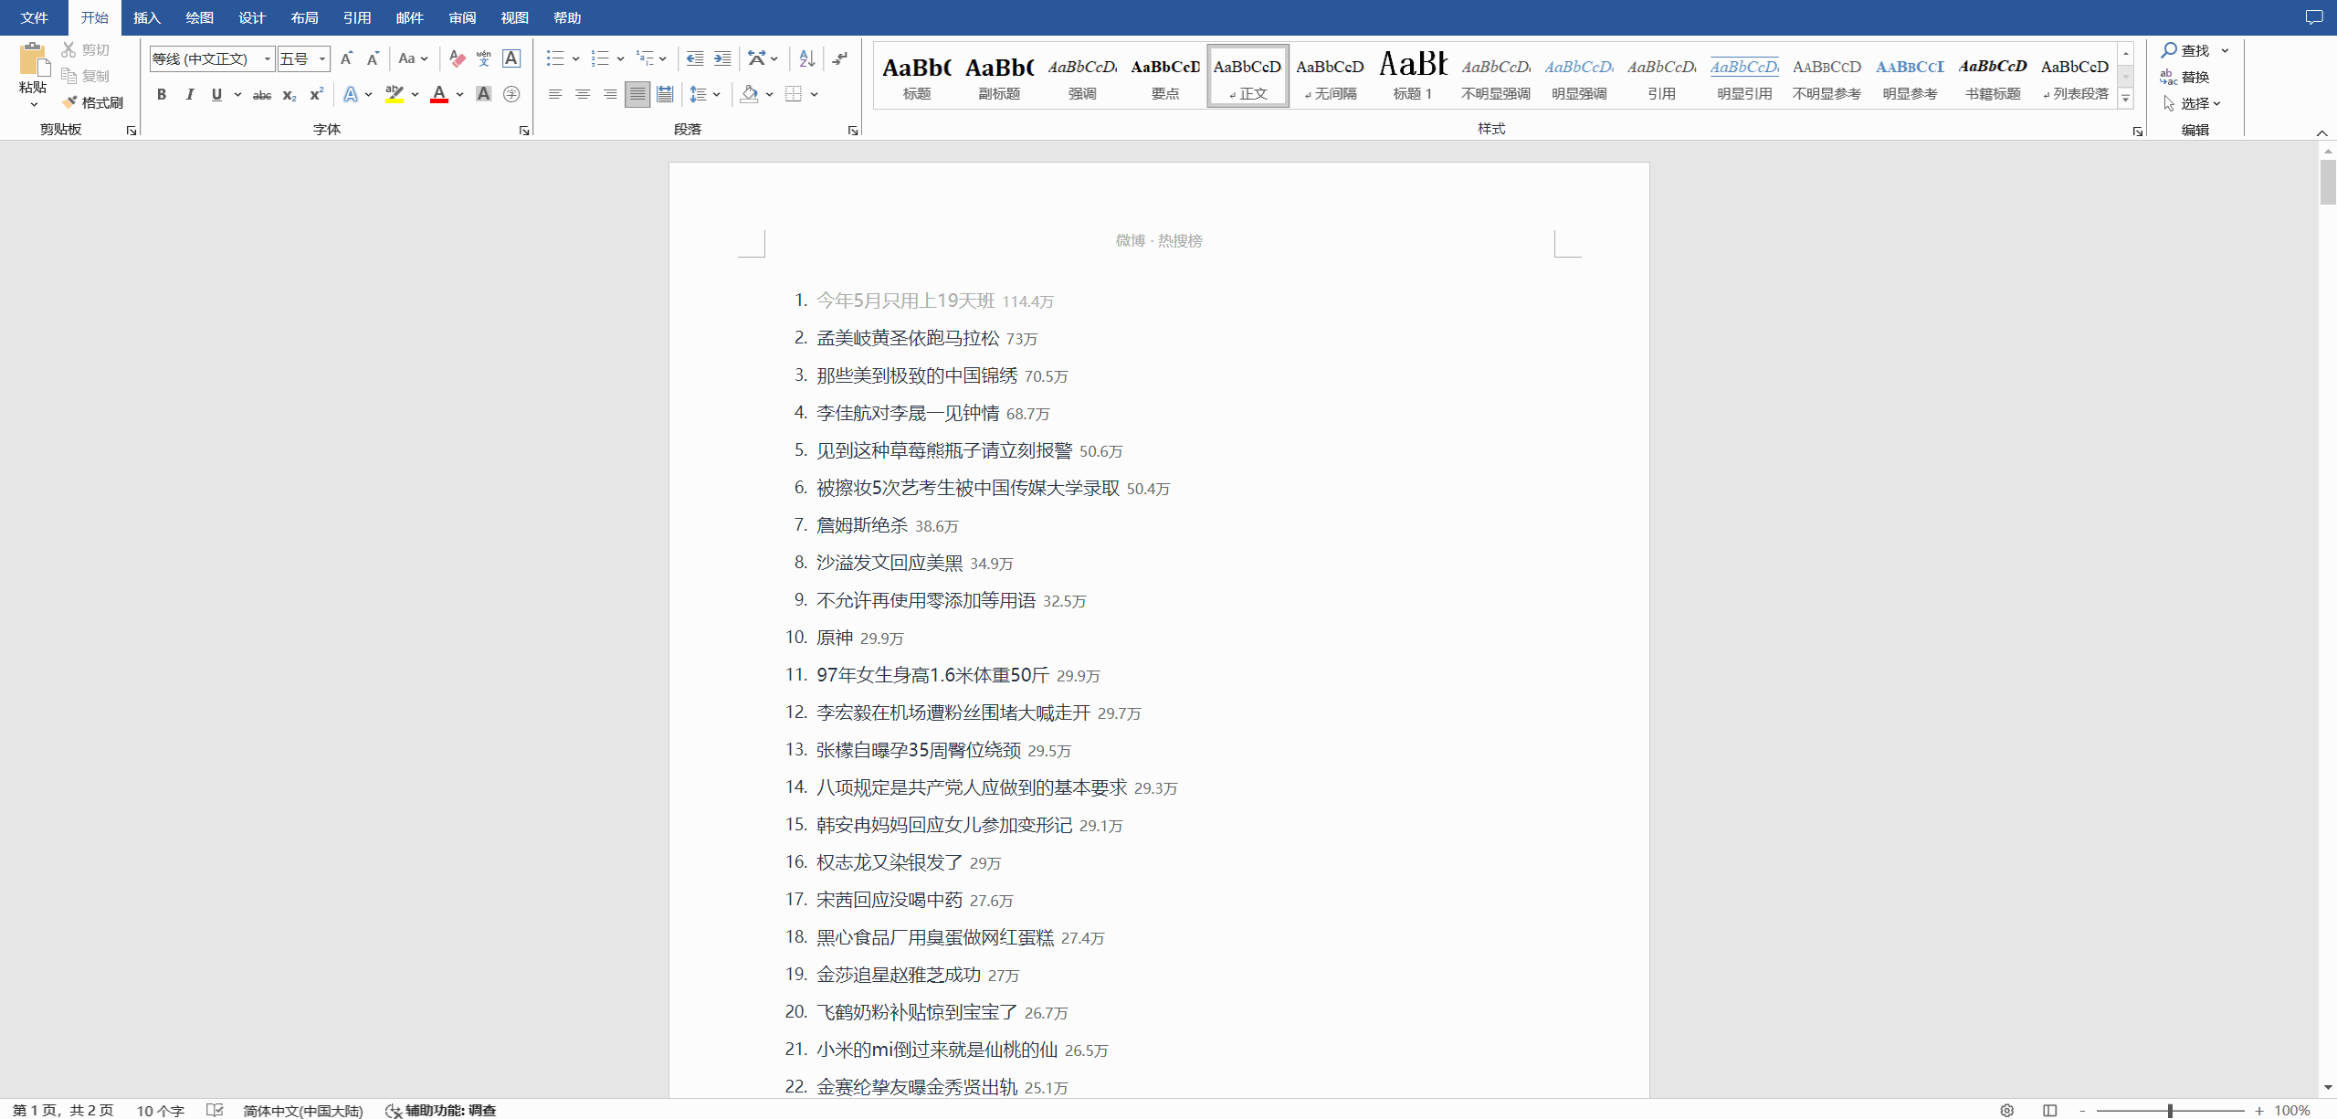Screen dimensions: 2337x1119
Task: Click the increase indent icon
Action: [x=722, y=58]
